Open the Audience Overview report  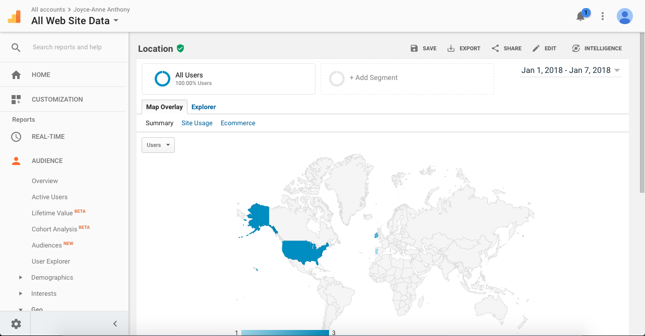point(45,181)
